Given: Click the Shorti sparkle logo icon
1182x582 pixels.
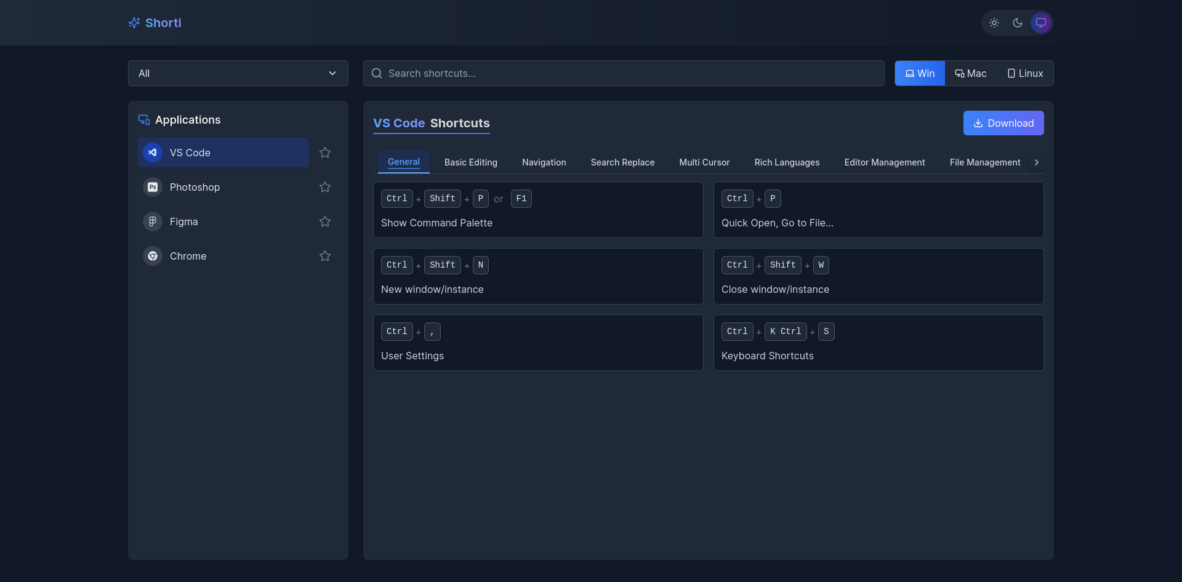Looking at the screenshot, I should tap(134, 23).
